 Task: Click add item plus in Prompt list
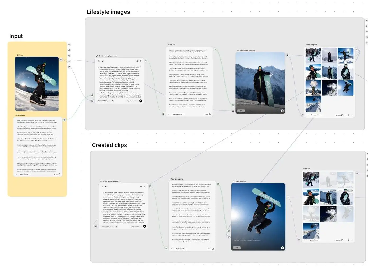coord(169,114)
